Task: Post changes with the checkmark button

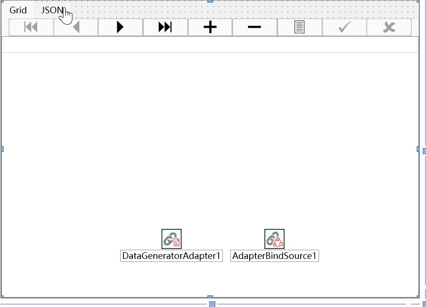Action: point(344,27)
